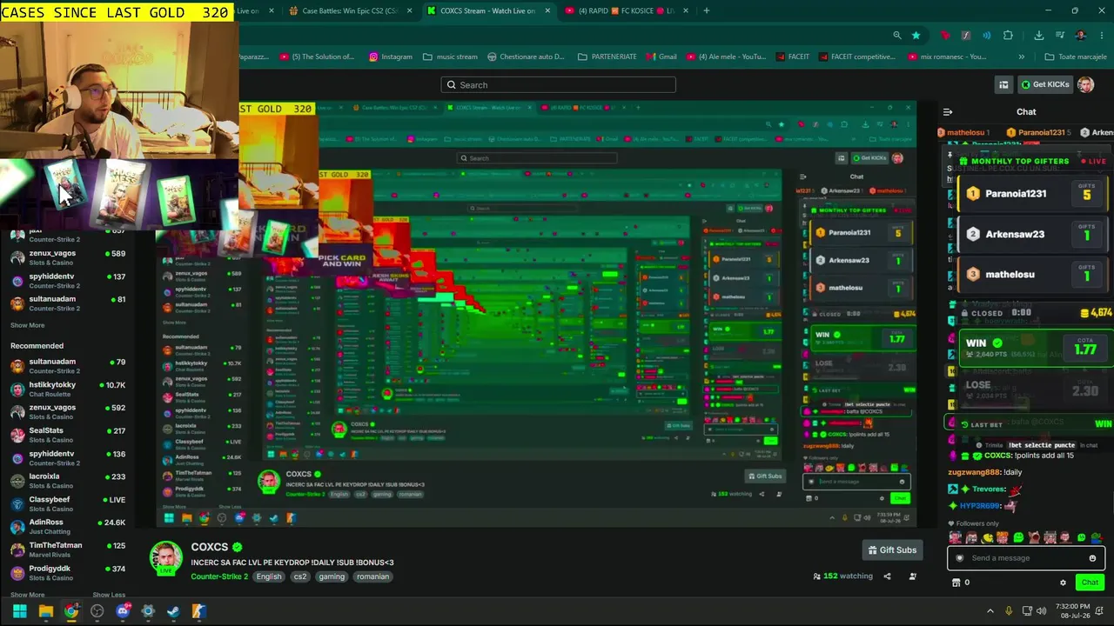Open chat settings gear icon
1114x626 pixels.
point(1063,583)
